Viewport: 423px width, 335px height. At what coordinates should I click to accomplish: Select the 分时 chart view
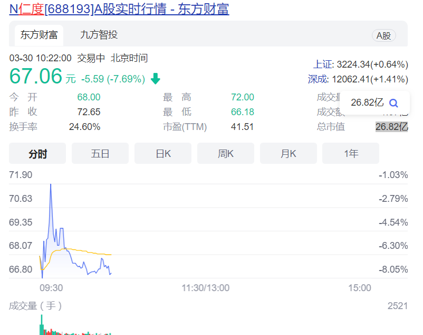(37, 154)
